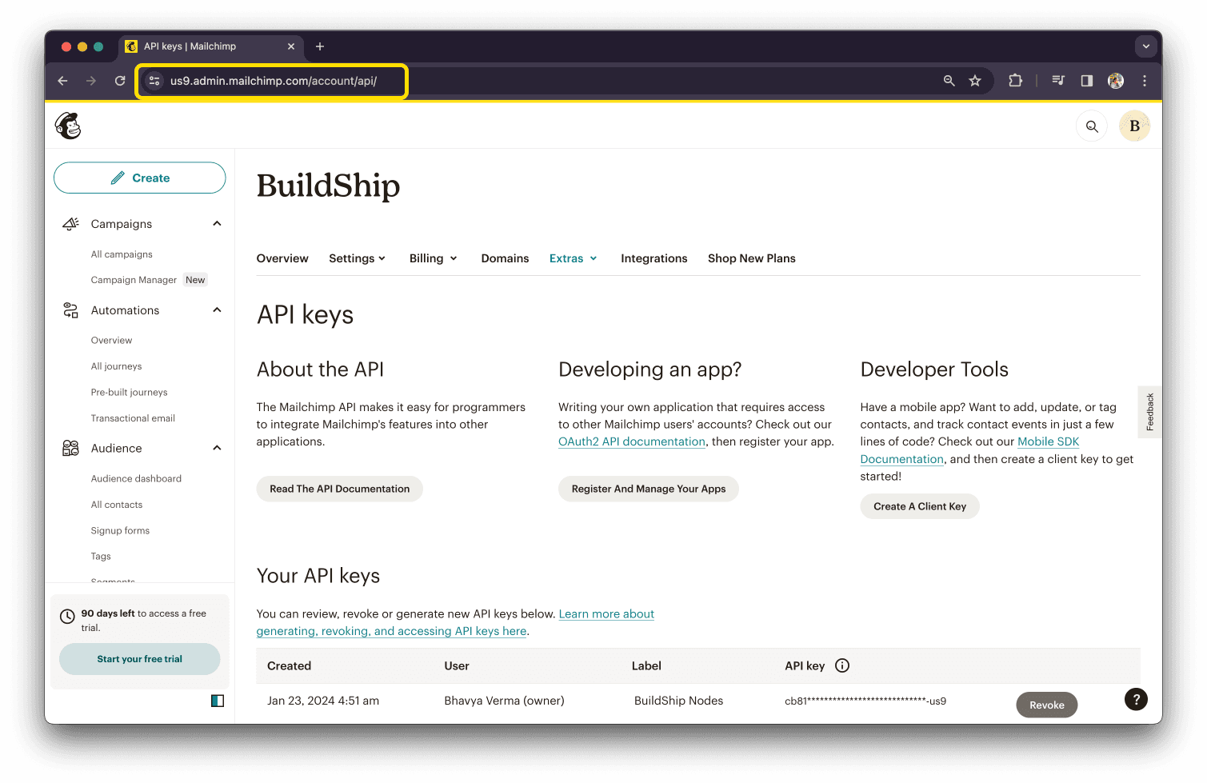Bookmark this page with star icon

pyautogui.click(x=975, y=81)
